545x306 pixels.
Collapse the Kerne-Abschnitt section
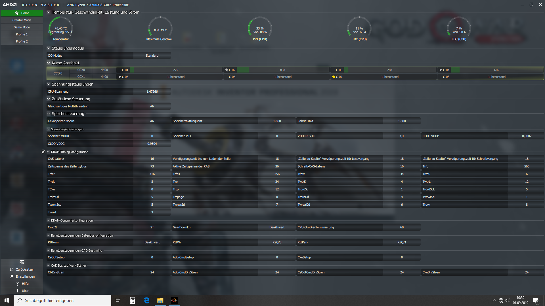coord(49,63)
